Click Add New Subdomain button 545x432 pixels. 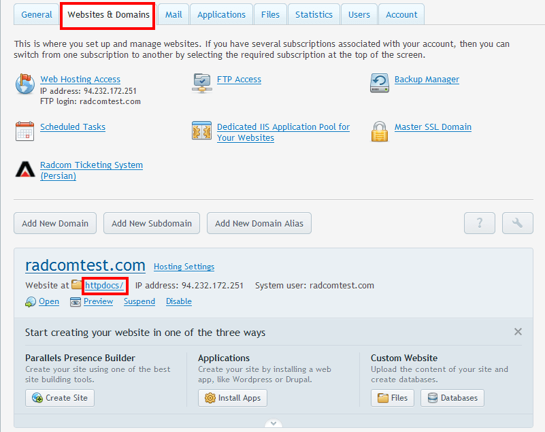pos(152,223)
